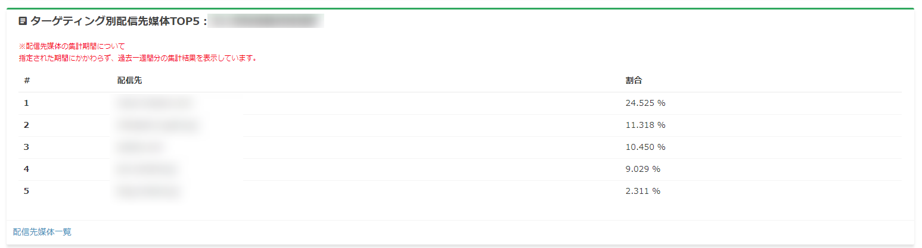Select the blurred destination in row 5
922x248 pixels.
(x=149, y=192)
